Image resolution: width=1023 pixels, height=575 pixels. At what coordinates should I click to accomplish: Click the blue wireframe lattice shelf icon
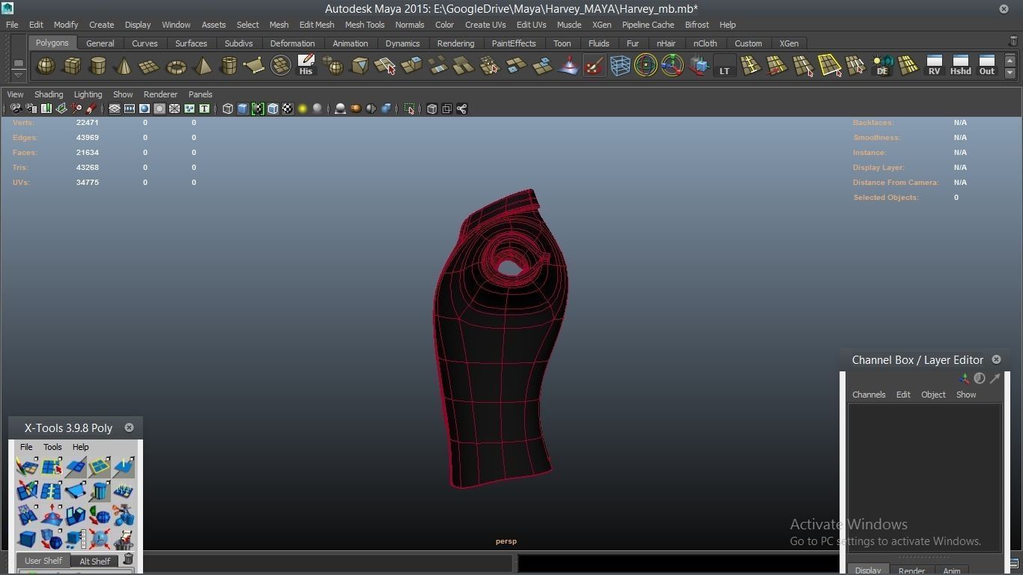click(x=620, y=66)
